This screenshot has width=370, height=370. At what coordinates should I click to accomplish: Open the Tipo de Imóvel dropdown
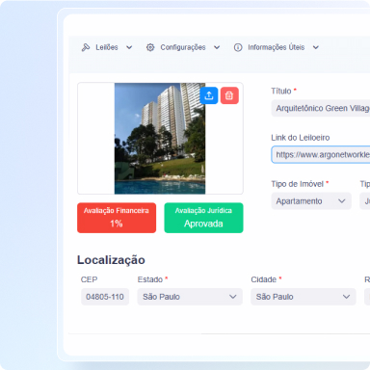pyautogui.click(x=311, y=201)
